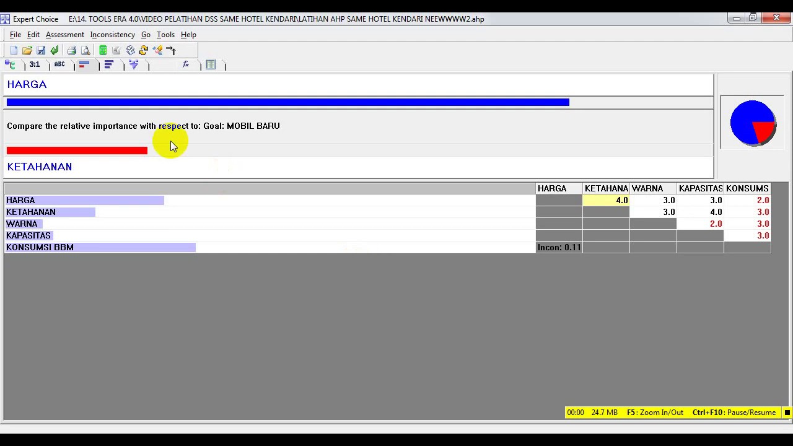The height and width of the screenshot is (446, 793).
Task: Click the right-and-up arrows icon
Action: coord(171,50)
